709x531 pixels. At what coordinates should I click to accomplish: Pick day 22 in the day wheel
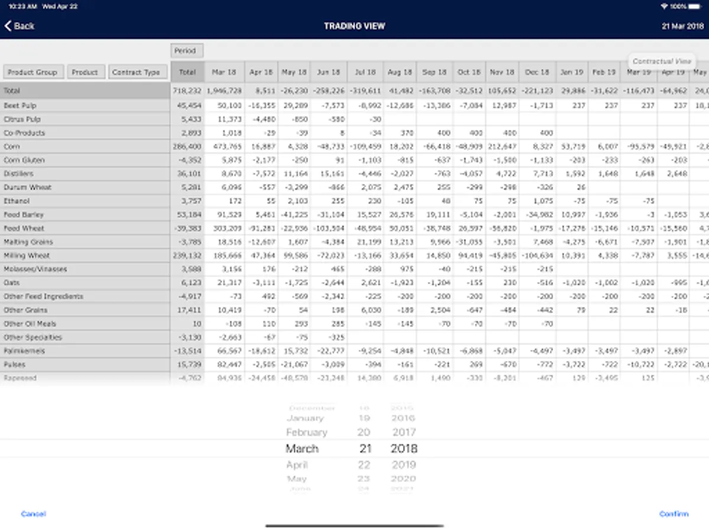tap(364, 465)
